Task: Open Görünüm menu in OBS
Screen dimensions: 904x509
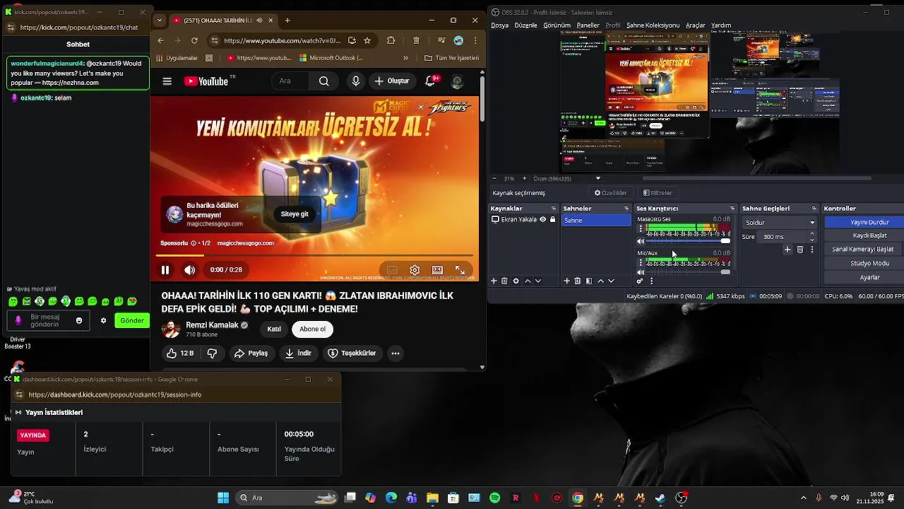Action: click(557, 25)
